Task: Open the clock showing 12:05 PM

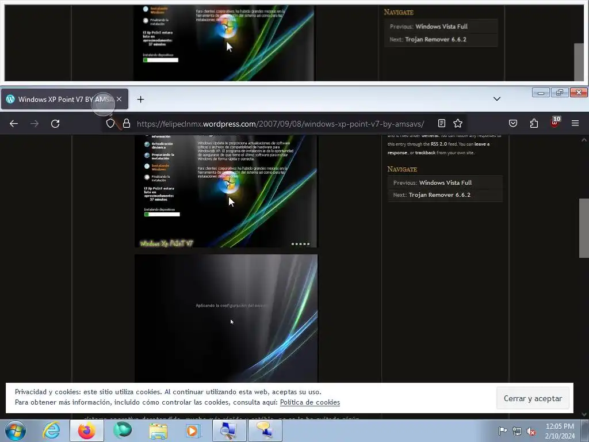Action: click(x=560, y=430)
